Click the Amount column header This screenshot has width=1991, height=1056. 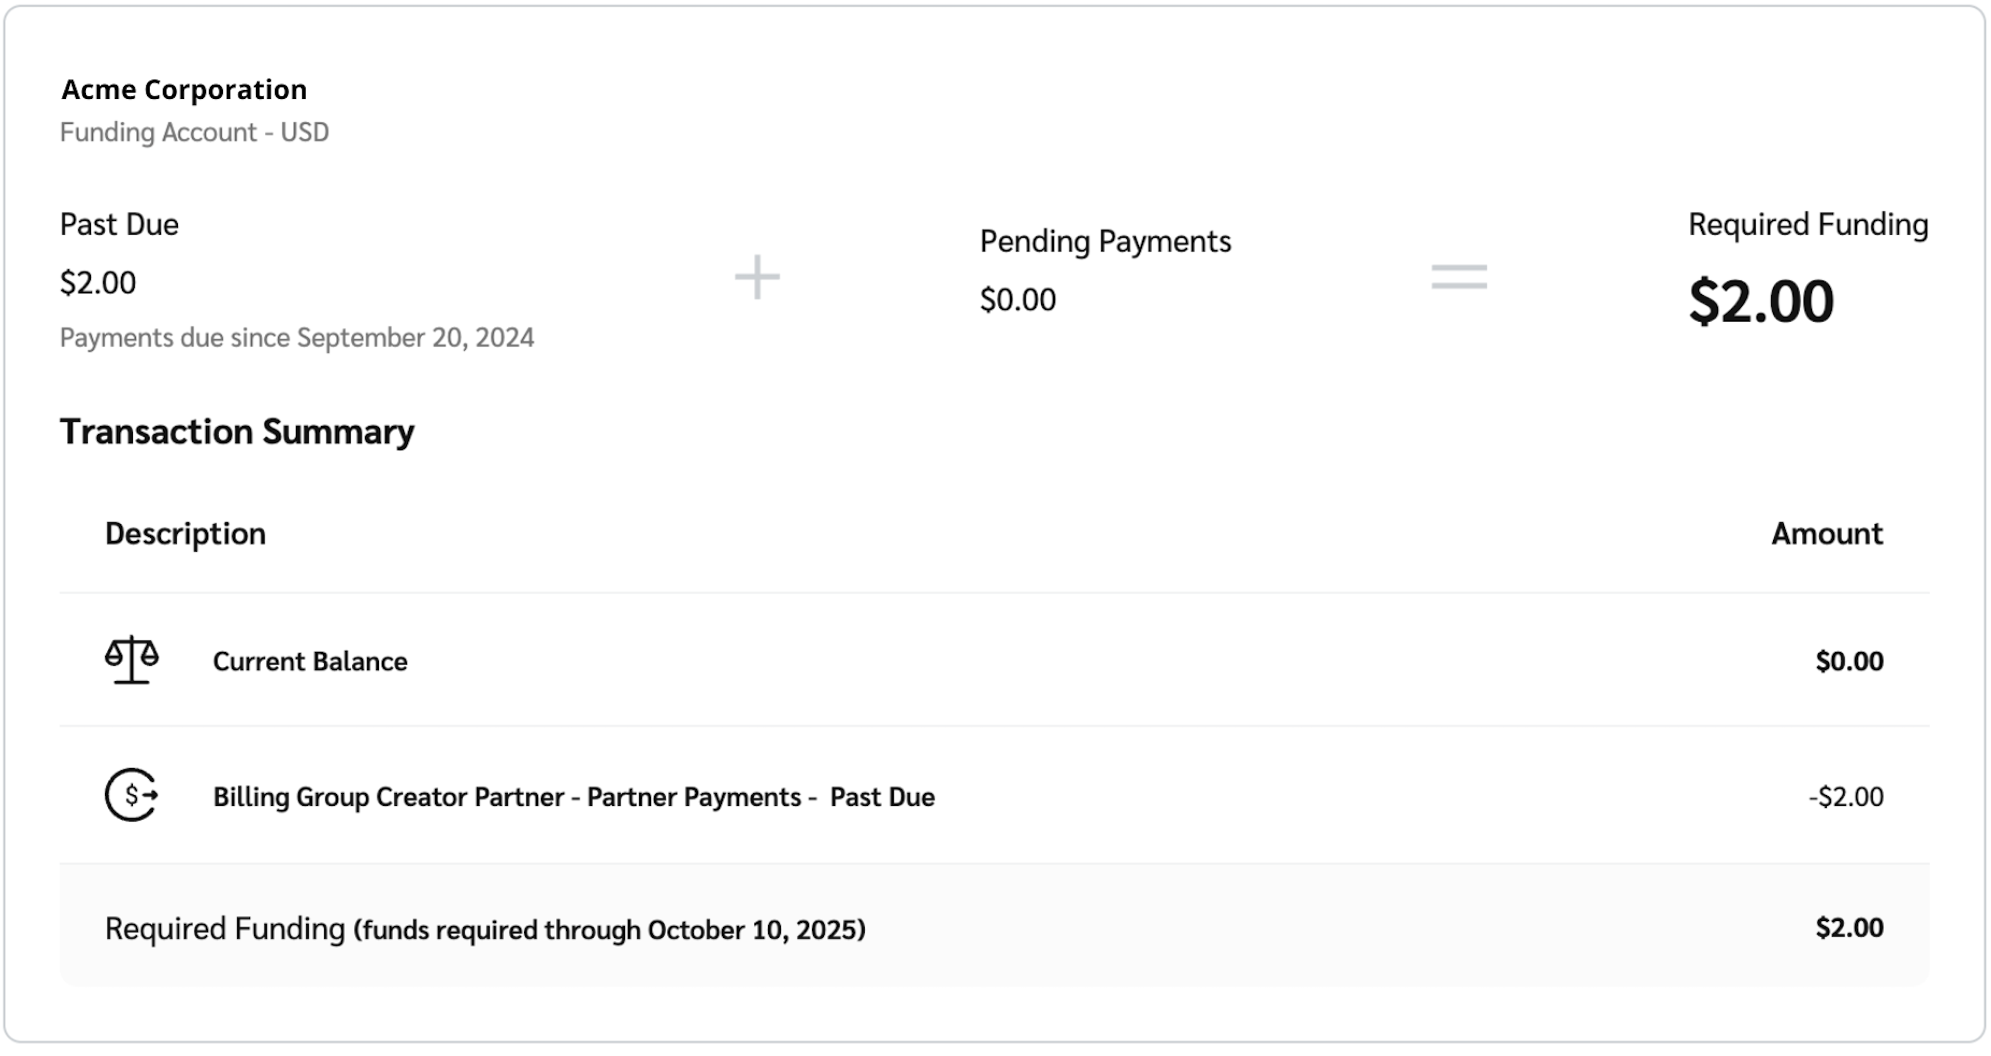1826,534
